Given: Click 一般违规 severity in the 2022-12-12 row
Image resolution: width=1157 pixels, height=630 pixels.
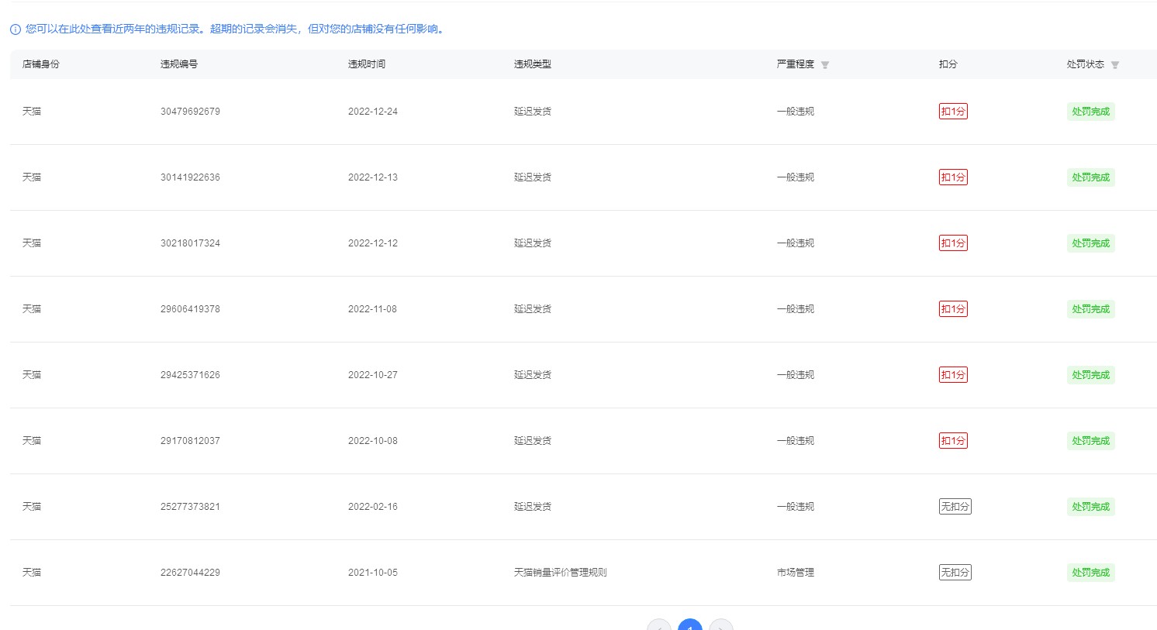Looking at the screenshot, I should [x=796, y=243].
